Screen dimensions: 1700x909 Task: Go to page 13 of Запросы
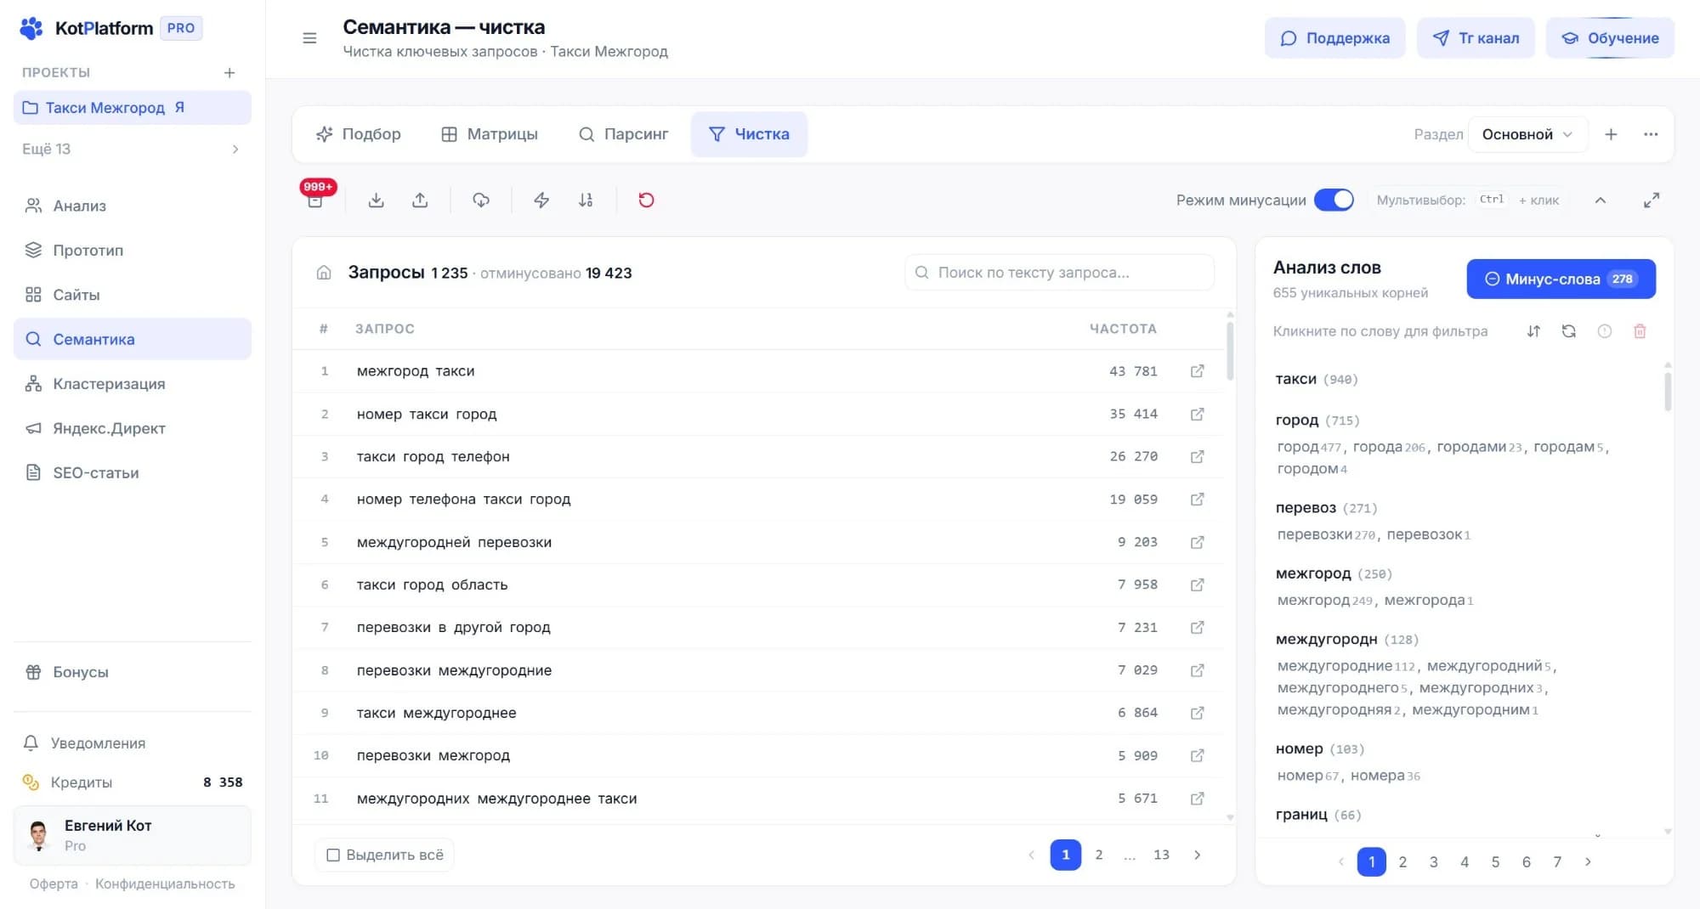point(1161,855)
